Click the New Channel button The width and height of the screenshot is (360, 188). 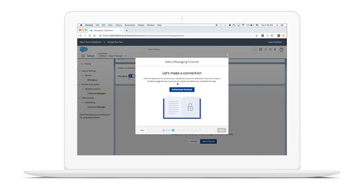[208, 141]
